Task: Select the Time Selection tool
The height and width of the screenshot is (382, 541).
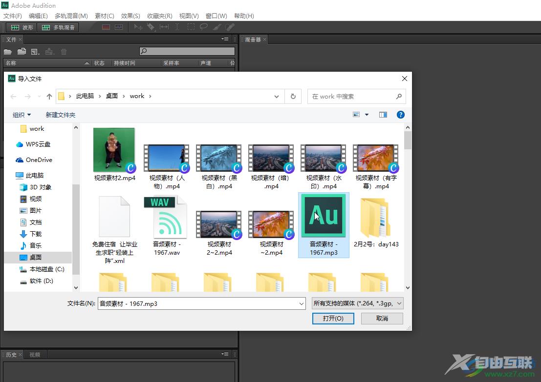Action: click(177, 27)
